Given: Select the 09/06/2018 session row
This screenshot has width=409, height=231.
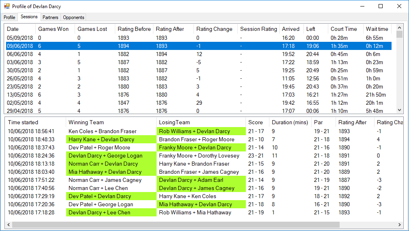Looking at the screenshot, I should pos(198,46).
